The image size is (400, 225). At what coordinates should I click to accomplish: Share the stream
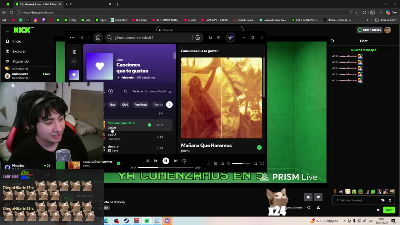pyautogui.click(x=308, y=207)
